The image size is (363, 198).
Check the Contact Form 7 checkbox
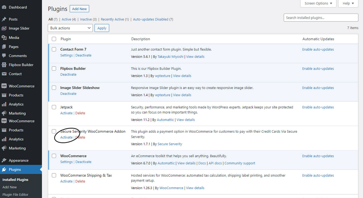(54, 49)
